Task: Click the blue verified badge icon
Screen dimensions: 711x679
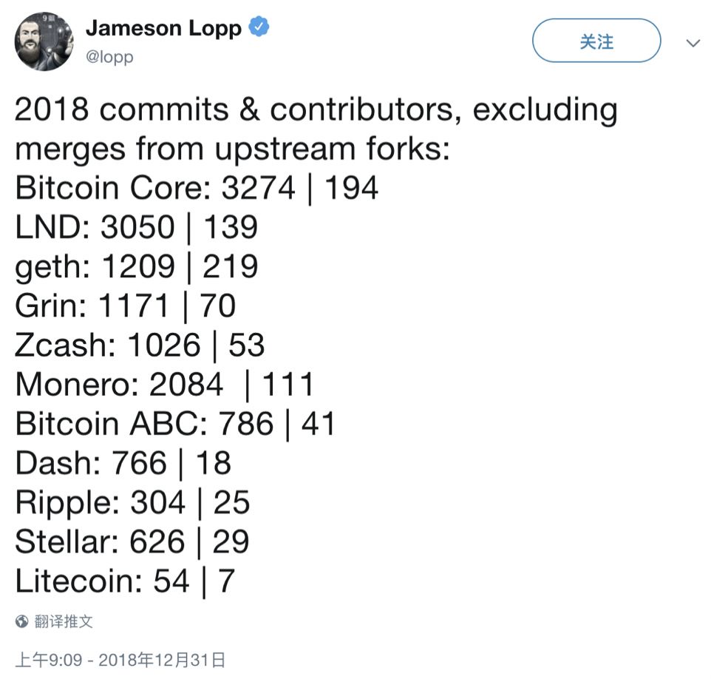Action: 259,28
